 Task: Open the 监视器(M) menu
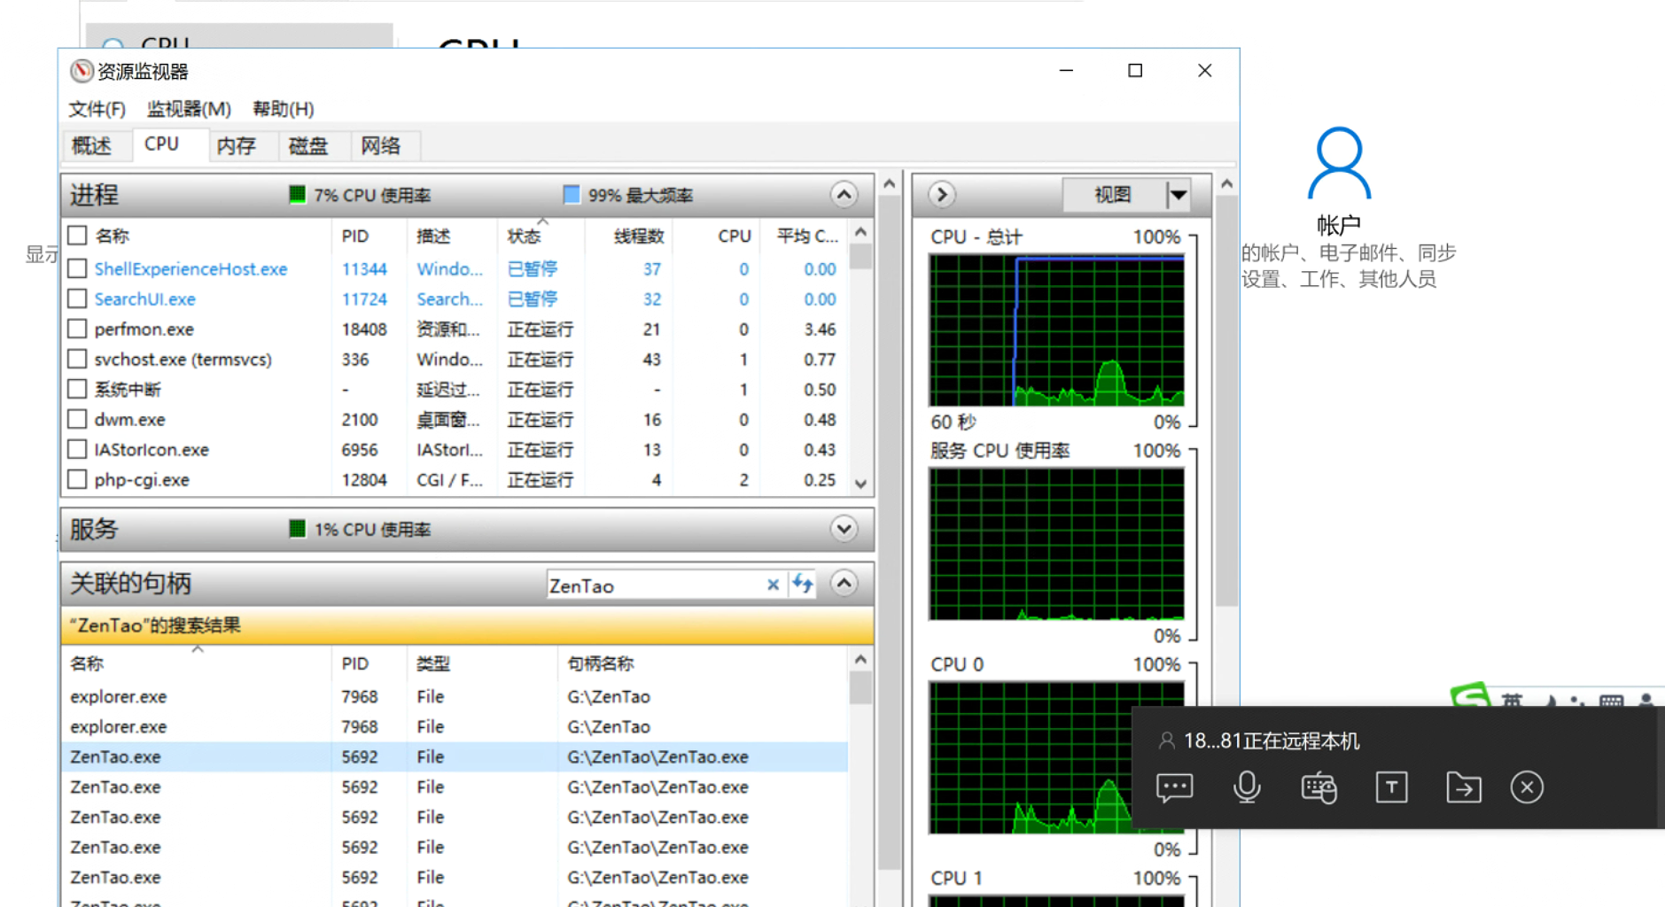click(189, 109)
